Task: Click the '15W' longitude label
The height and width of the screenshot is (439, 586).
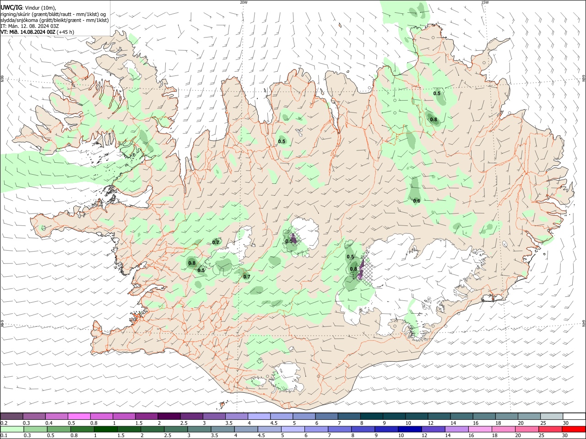Action: [x=485, y=2]
